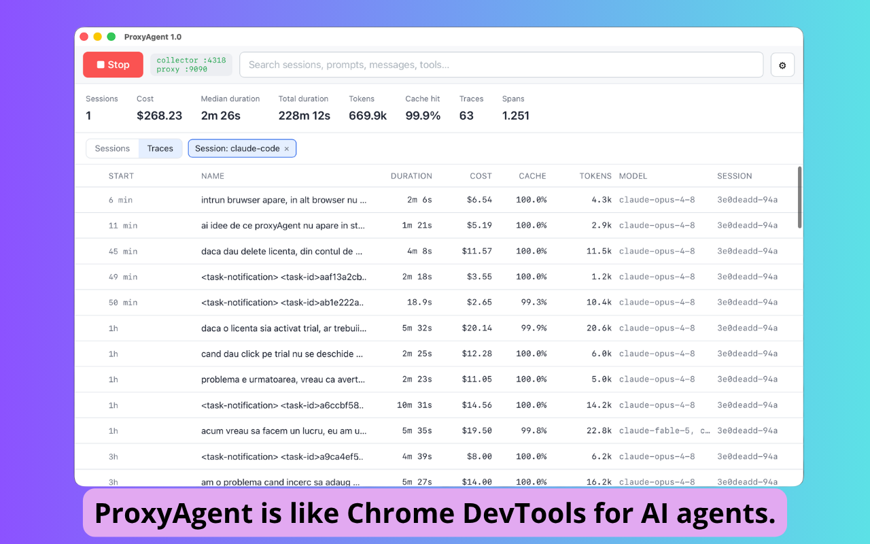Click the Stop recording button

coord(113,65)
